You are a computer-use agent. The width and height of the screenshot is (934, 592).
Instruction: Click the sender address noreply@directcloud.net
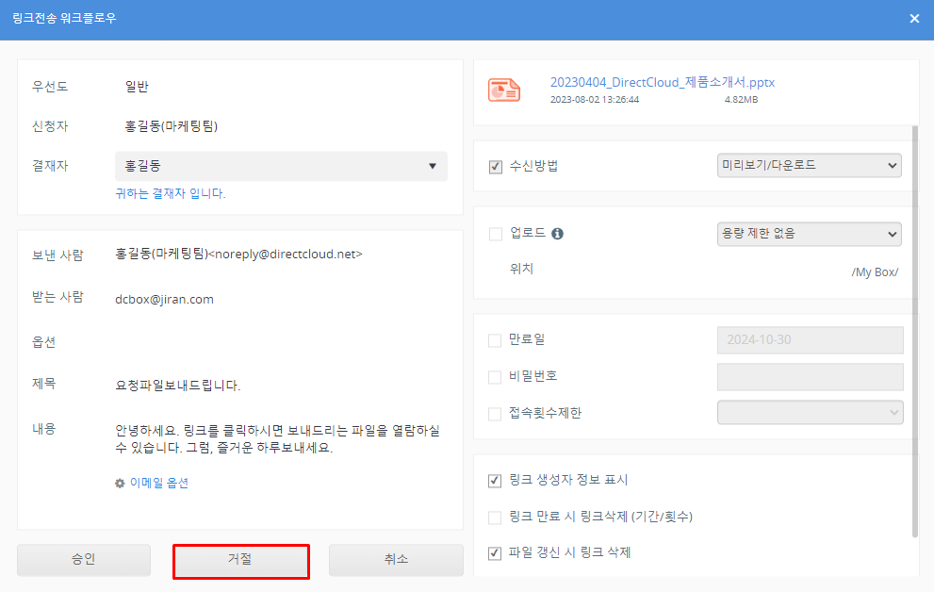point(285,255)
